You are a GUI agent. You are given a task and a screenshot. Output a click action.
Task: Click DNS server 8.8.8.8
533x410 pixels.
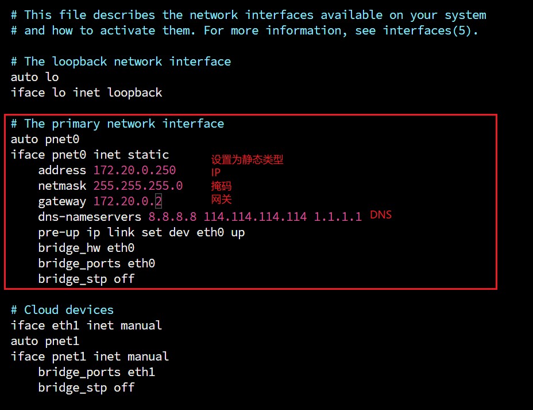(172, 217)
